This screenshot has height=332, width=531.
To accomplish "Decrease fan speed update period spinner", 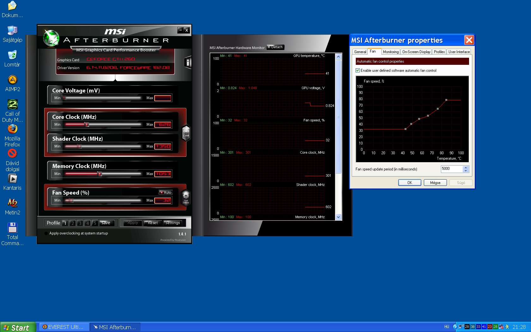I will click(x=466, y=171).
